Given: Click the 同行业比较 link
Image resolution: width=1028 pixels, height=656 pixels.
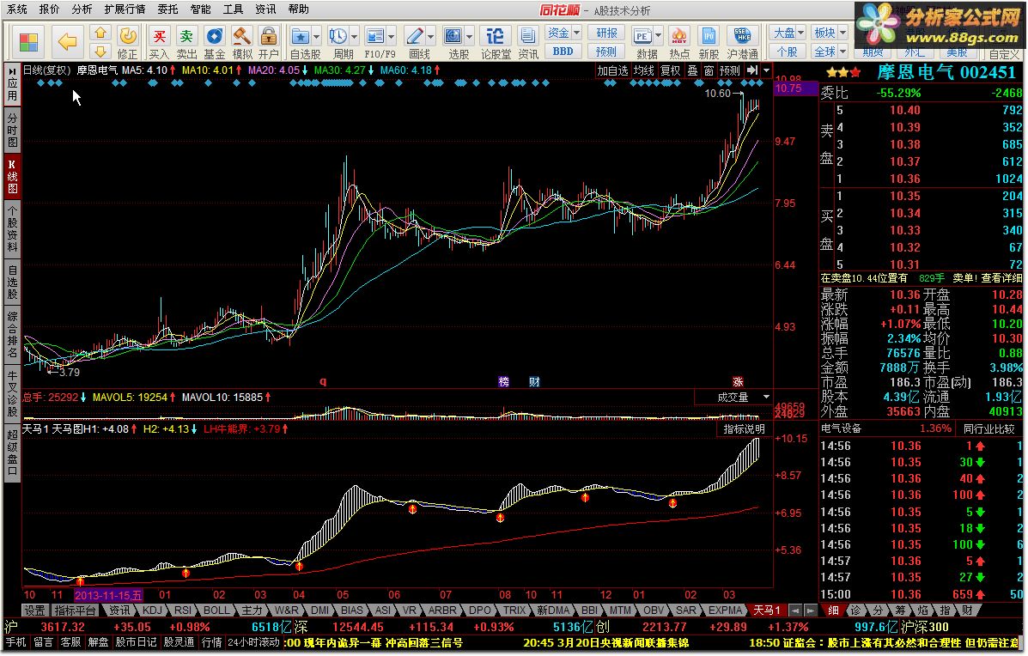Looking at the screenshot, I should point(988,428).
